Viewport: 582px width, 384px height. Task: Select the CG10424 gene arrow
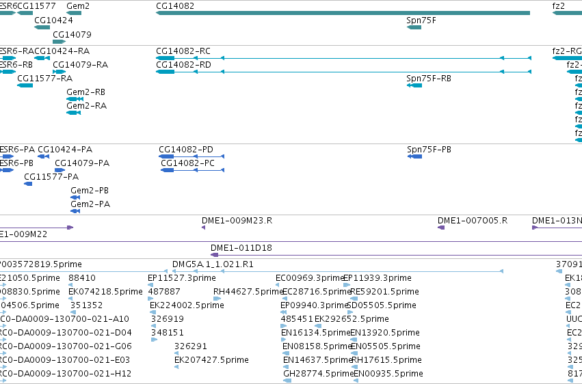pyautogui.click(x=42, y=27)
